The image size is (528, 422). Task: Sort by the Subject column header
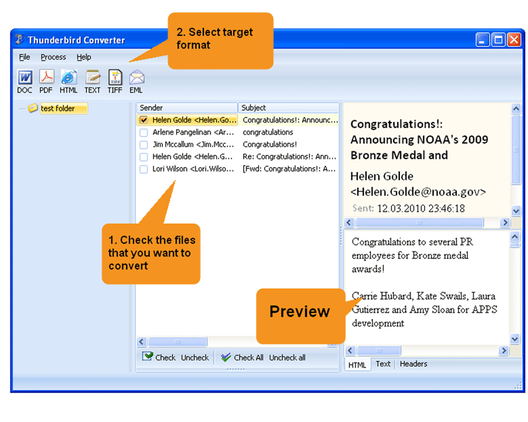coord(288,107)
